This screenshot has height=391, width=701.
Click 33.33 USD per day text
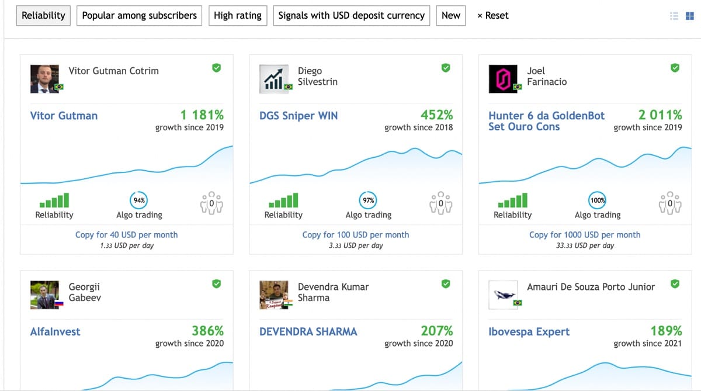(x=585, y=245)
